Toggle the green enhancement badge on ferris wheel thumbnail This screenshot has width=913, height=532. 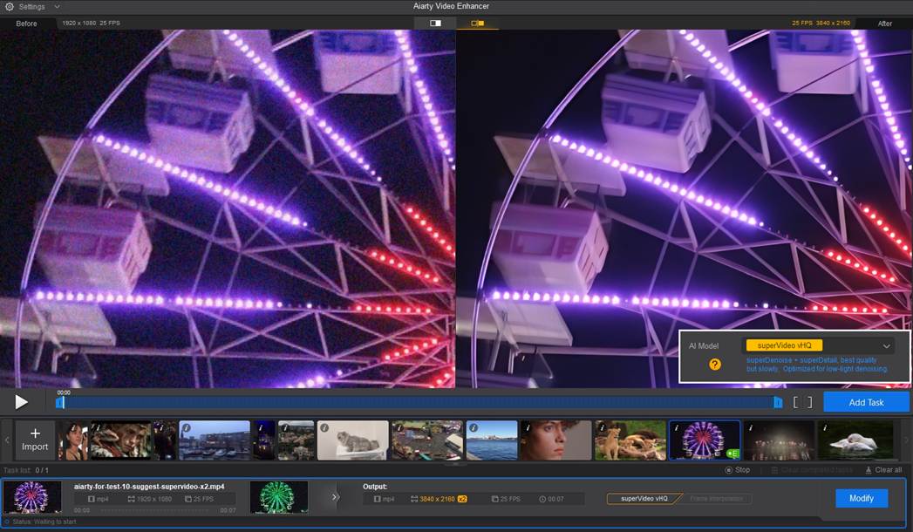732,453
